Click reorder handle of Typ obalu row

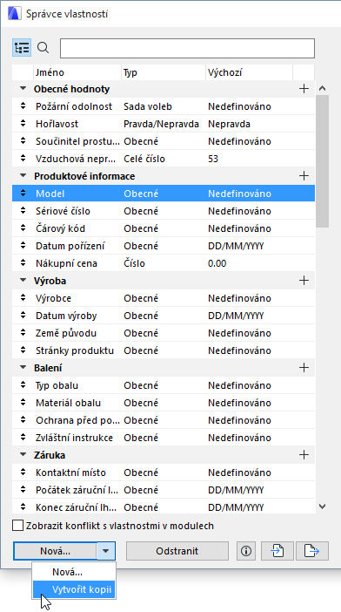point(23,385)
